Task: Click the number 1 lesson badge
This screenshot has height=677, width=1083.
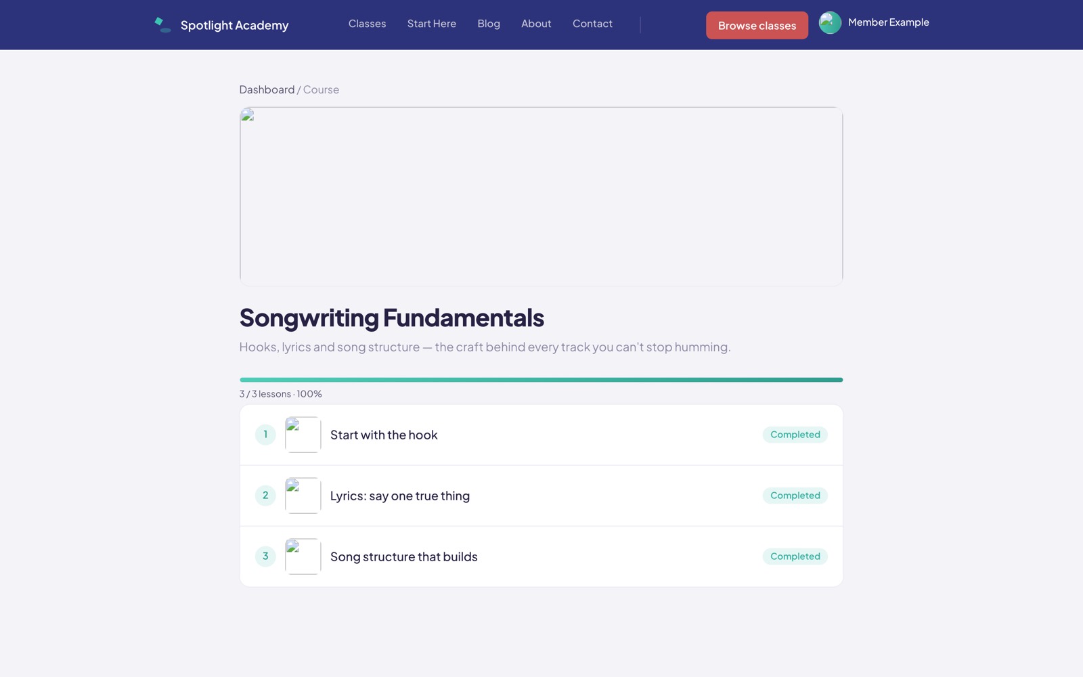Action: 265,435
